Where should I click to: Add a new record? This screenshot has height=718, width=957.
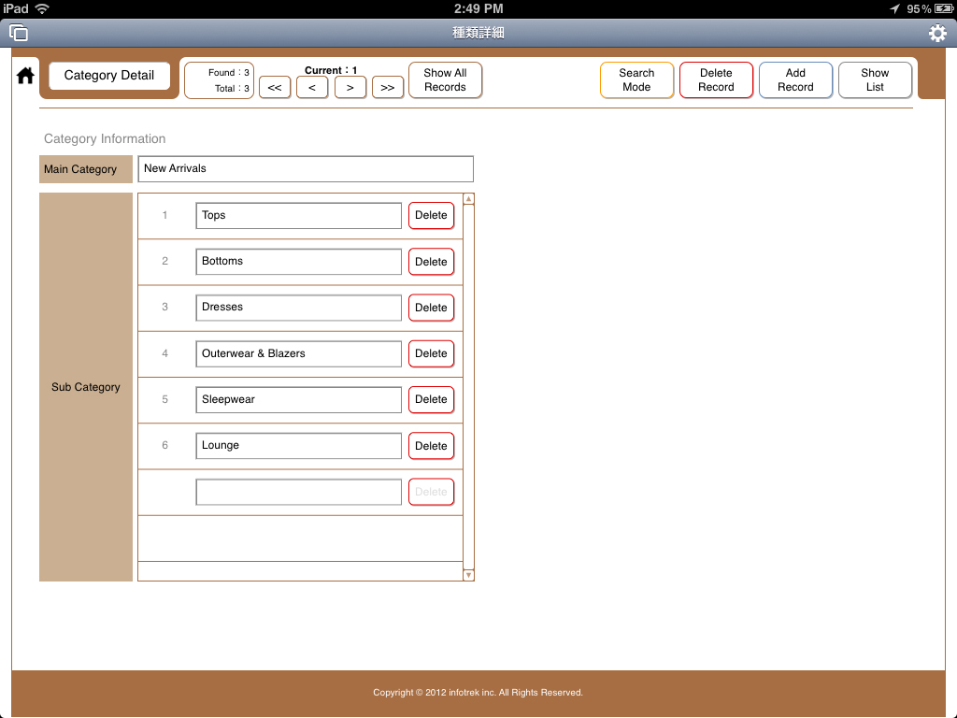point(795,80)
